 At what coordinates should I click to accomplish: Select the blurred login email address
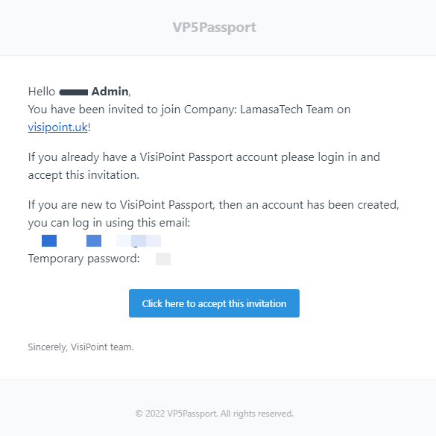tap(101, 241)
